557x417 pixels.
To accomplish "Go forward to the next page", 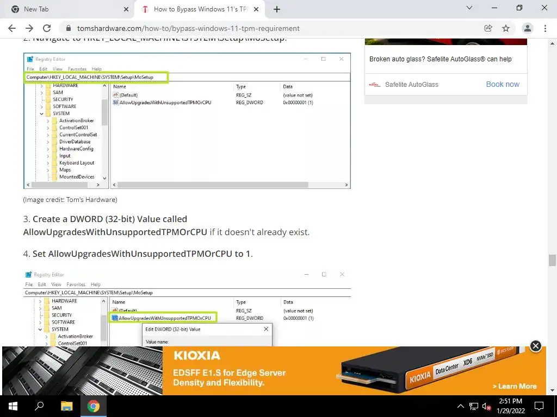I will click(29, 28).
